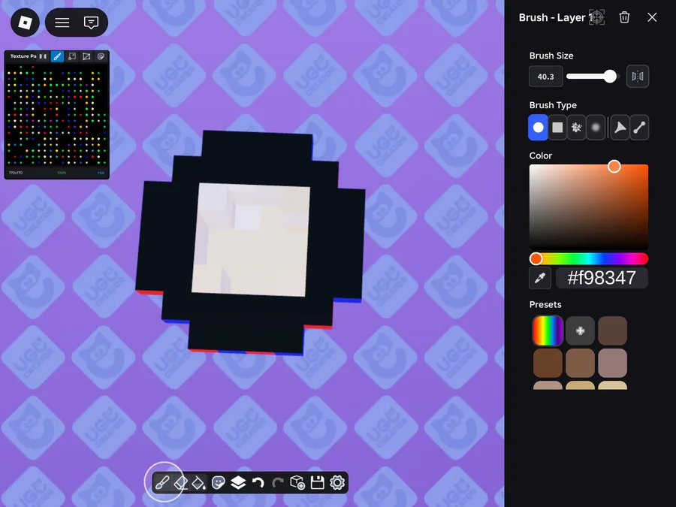Adjust the Brush Size slider
This screenshot has width=676, height=507.
point(592,77)
